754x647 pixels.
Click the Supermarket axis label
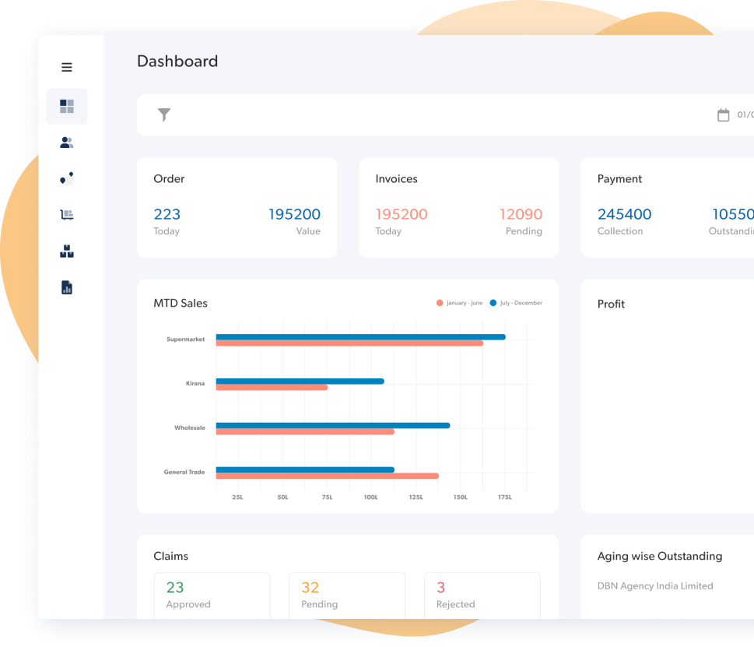186,339
